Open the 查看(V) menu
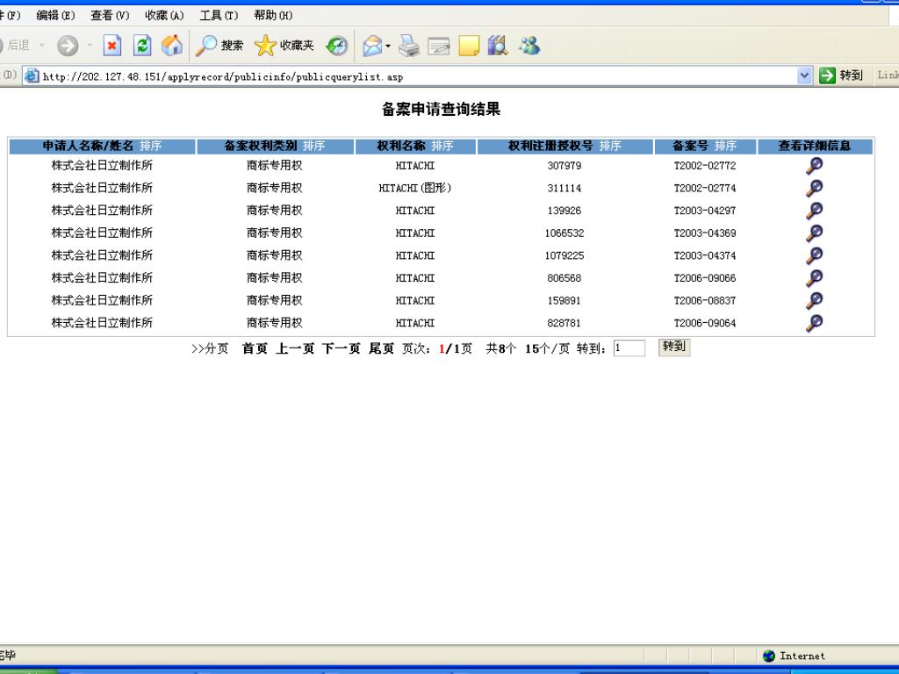Viewport: 899px width, 674px height. pos(110,16)
